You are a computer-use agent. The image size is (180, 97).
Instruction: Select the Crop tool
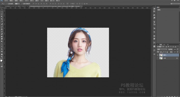tap(2, 19)
